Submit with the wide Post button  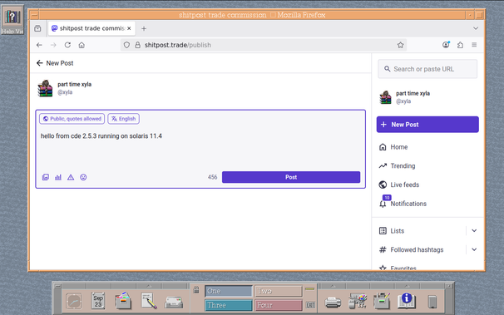[291, 177]
